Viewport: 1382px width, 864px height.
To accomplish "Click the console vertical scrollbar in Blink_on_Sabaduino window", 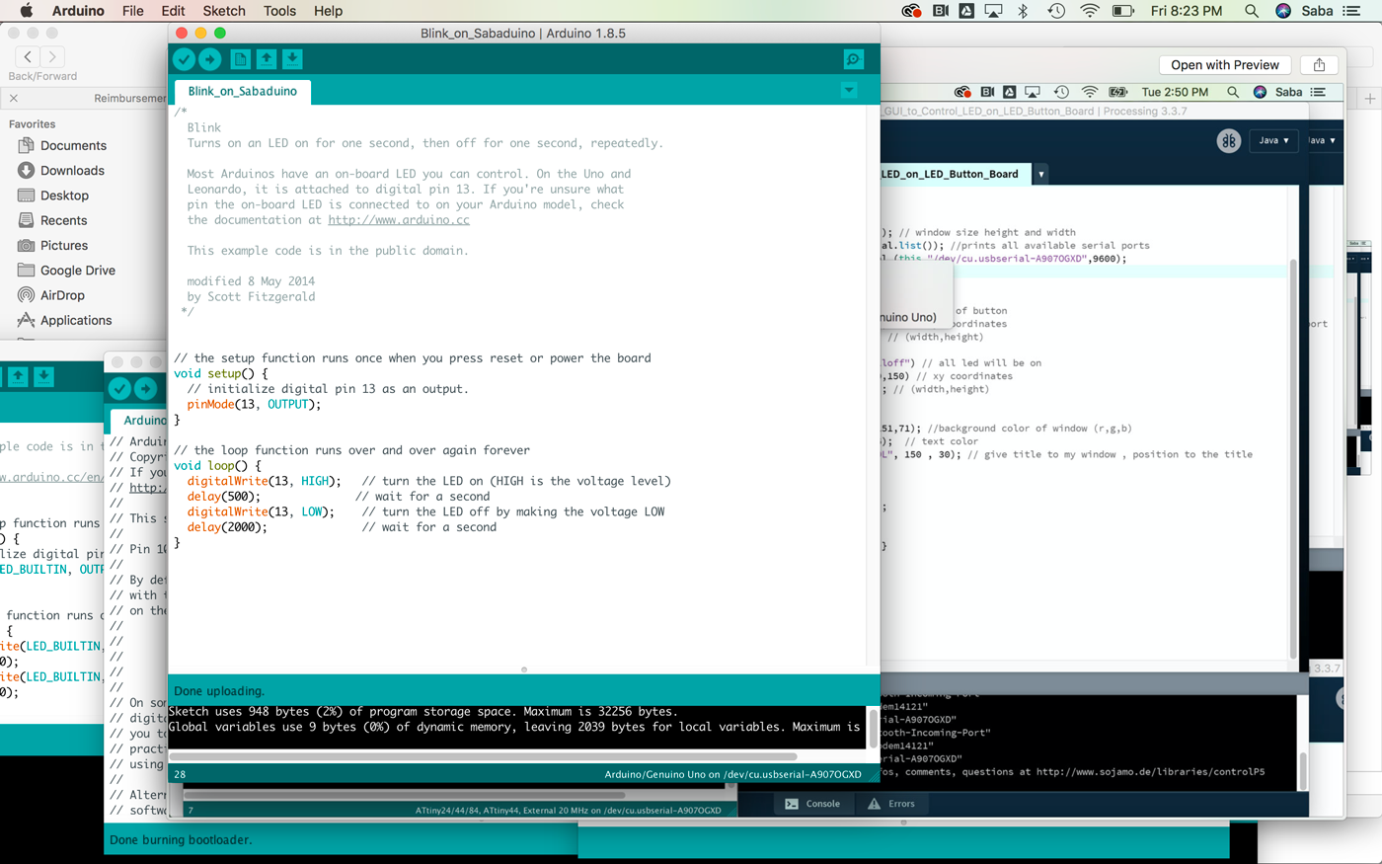I will pos(874,727).
